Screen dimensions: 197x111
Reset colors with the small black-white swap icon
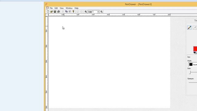(195, 53)
